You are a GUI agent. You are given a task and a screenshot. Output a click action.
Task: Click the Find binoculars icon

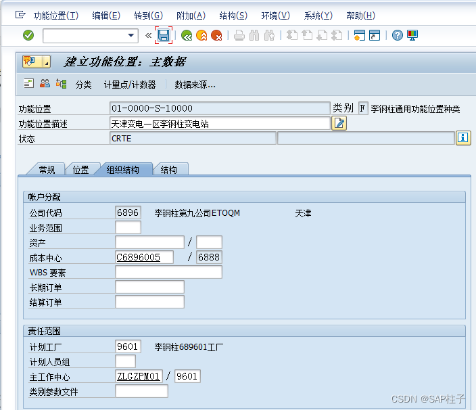tap(254, 36)
